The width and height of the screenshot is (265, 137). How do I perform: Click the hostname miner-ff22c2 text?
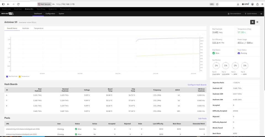click(x=28, y=22)
